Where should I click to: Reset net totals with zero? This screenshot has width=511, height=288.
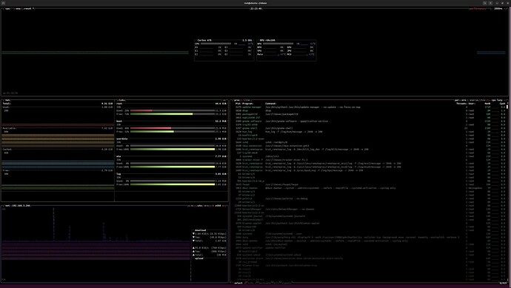(207, 206)
